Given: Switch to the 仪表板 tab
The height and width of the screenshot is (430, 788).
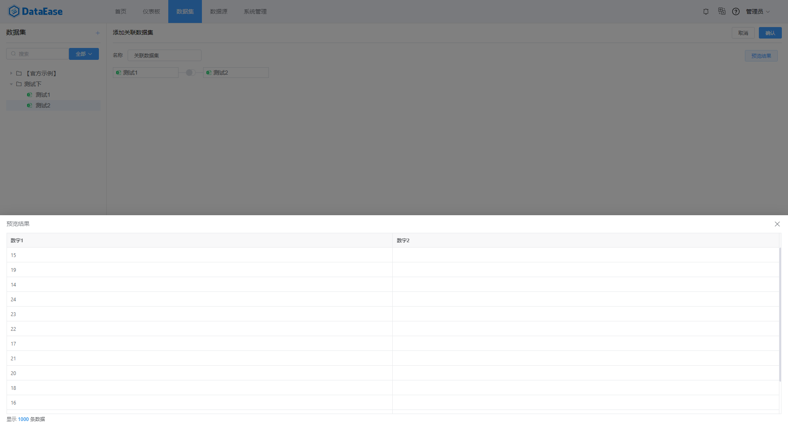Looking at the screenshot, I should click(x=151, y=11).
